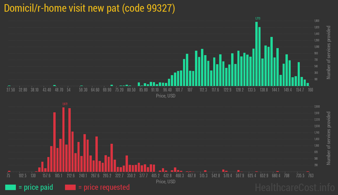338x195 pixels.
Task: Select the 405.2 x-axis tick label
Action: pos(155,176)
